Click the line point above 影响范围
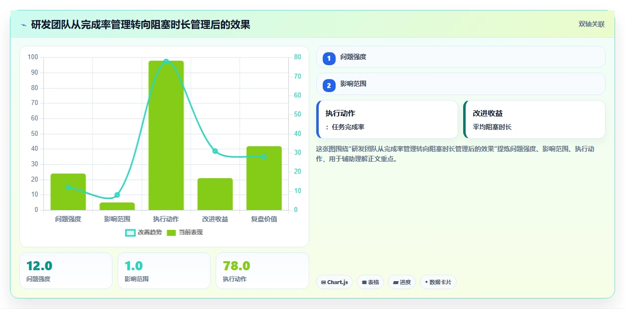Screen dimensions: 625x309 117,195
